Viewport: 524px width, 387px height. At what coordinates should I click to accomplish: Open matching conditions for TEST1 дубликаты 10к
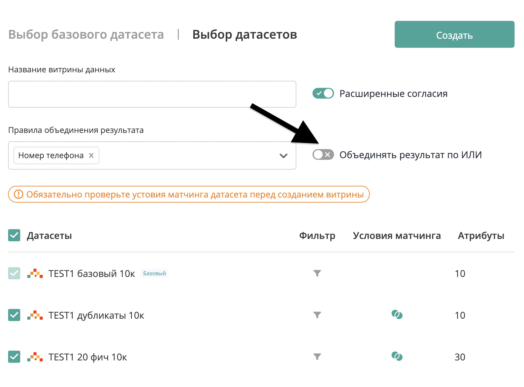tap(397, 315)
